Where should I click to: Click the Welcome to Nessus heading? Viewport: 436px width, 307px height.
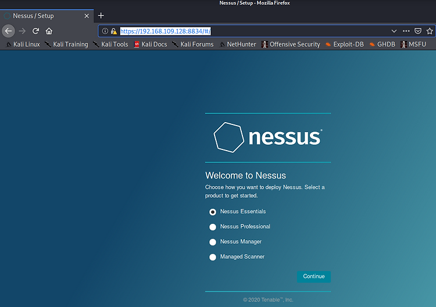click(245, 176)
